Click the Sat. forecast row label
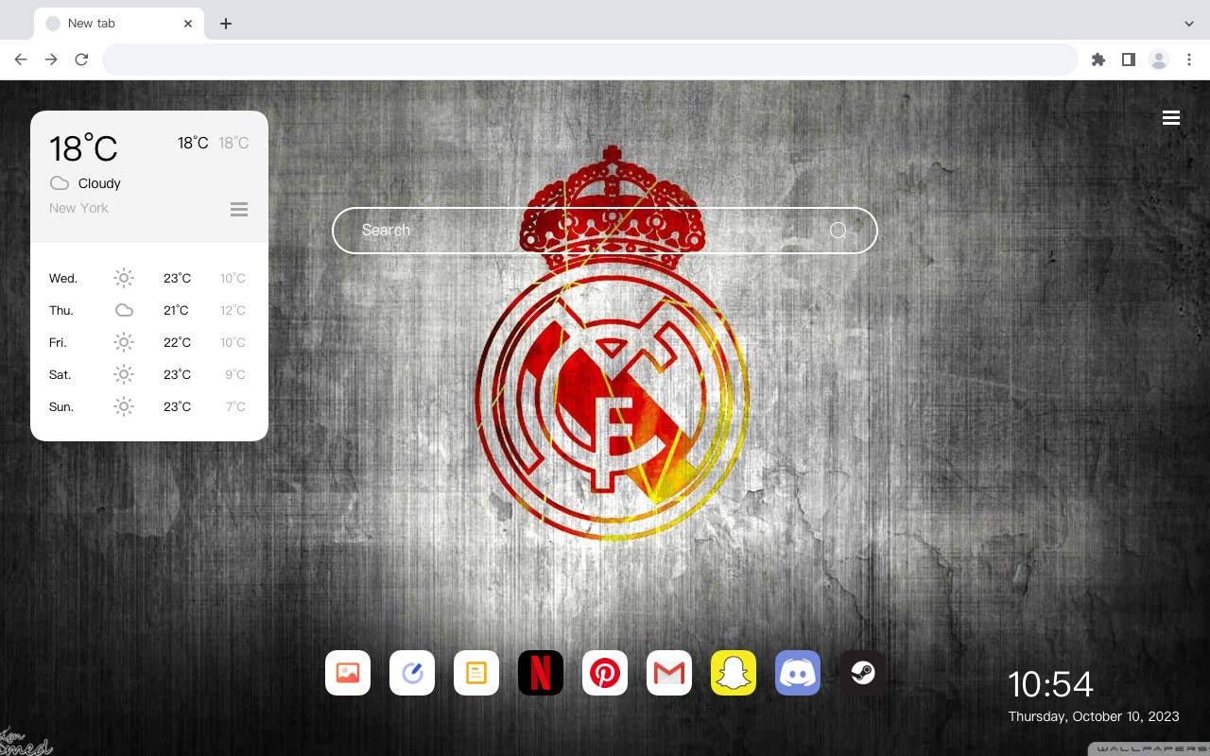 pyautogui.click(x=60, y=374)
